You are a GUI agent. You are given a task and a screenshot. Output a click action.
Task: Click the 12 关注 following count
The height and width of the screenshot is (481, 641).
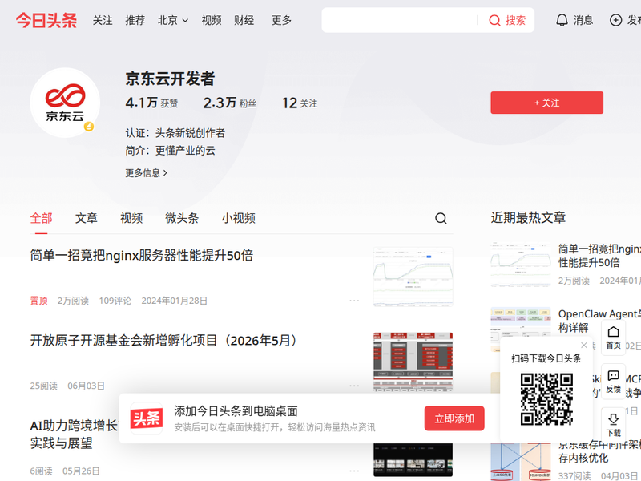pyautogui.click(x=300, y=103)
